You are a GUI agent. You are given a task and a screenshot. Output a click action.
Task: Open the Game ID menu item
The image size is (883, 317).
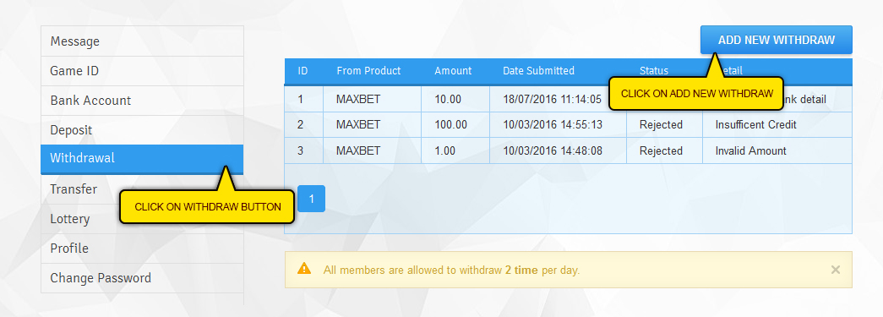[143, 71]
